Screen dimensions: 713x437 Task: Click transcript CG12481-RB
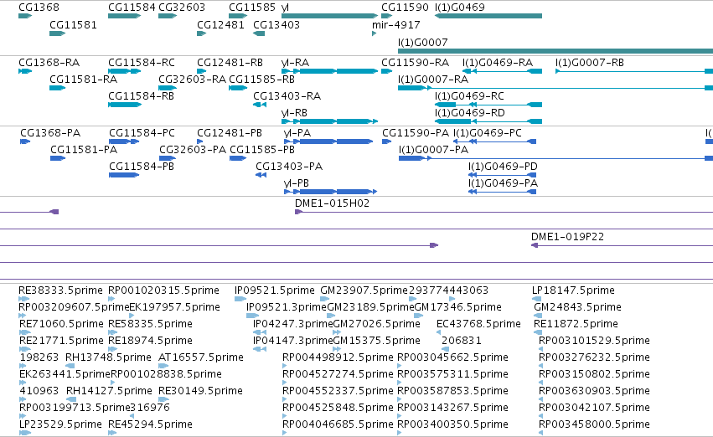[201, 71]
